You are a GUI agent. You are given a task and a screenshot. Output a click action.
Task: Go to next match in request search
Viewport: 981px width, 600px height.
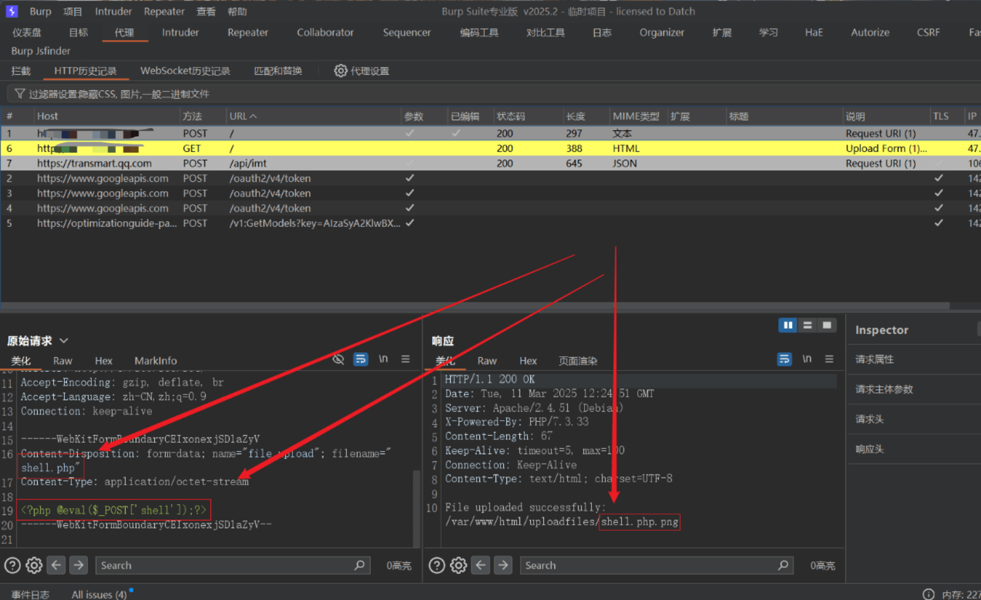coord(78,565)
